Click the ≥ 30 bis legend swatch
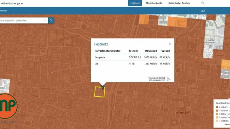The image size is (230, 129). pos(217,114)
